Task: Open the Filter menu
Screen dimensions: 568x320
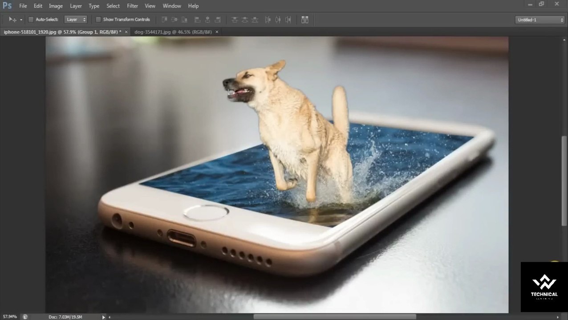Action: tap(132, 6)
